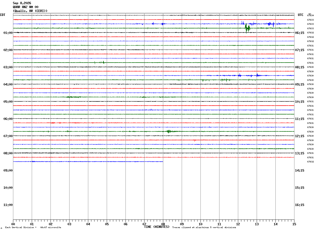The height and width of the screenshot is (231, 315).
Task: Click minute tick 15 on the bottom axis
Action: point(294,224)
